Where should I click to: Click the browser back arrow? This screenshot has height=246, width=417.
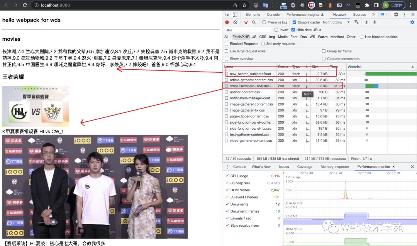click(7, 5)
